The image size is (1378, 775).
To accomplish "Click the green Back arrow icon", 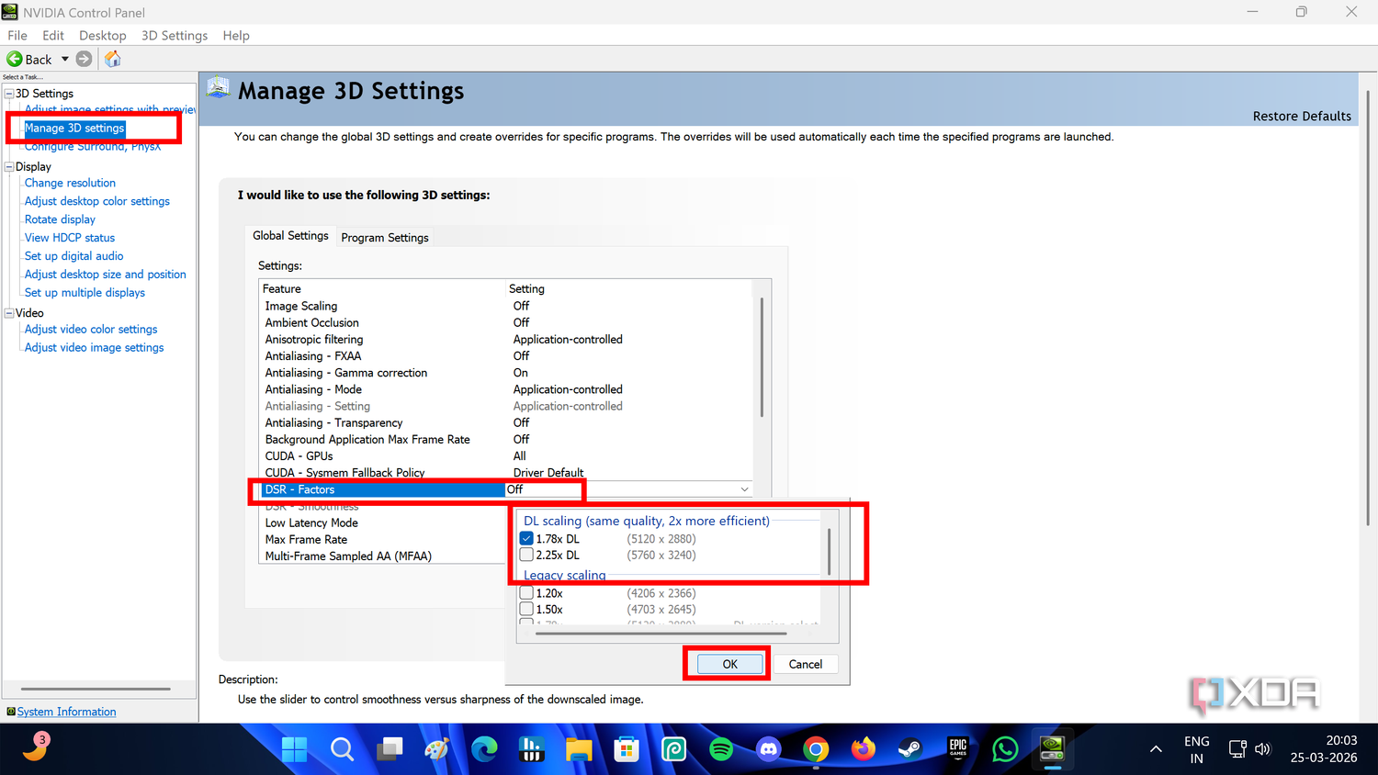I will (15, 59).
